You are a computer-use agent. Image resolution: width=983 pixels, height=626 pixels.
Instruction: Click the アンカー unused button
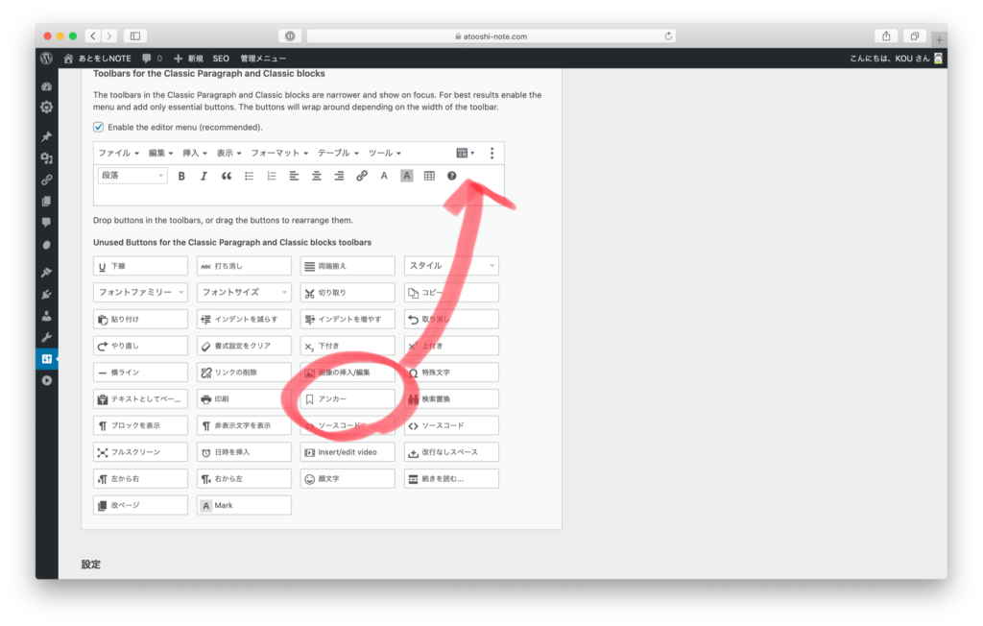(x=348, y=398)
